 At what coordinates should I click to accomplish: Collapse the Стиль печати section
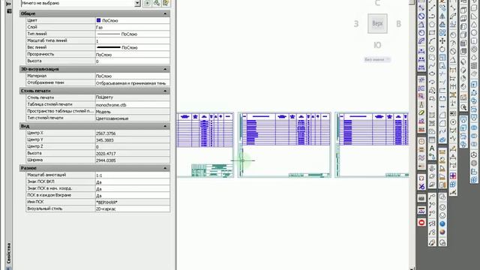point(165,91)
